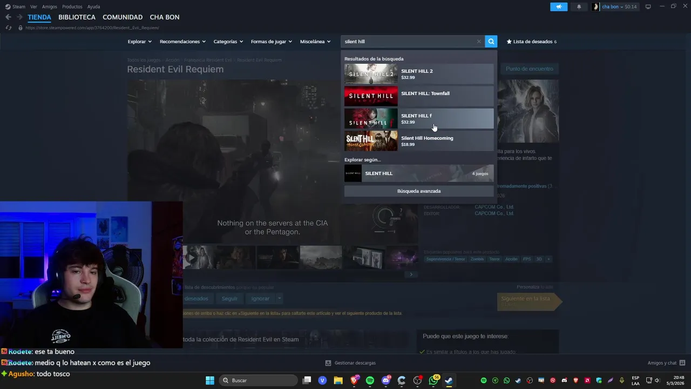Screen dimensions: 691x389
Task: Click the magnifier search button in store bar
Action: [x=491, y=42]
